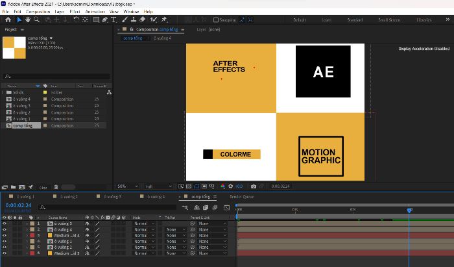This screenshot has height=267, width=454.
Task: Switch to the Learn workspace
Action: click(326, 19)
